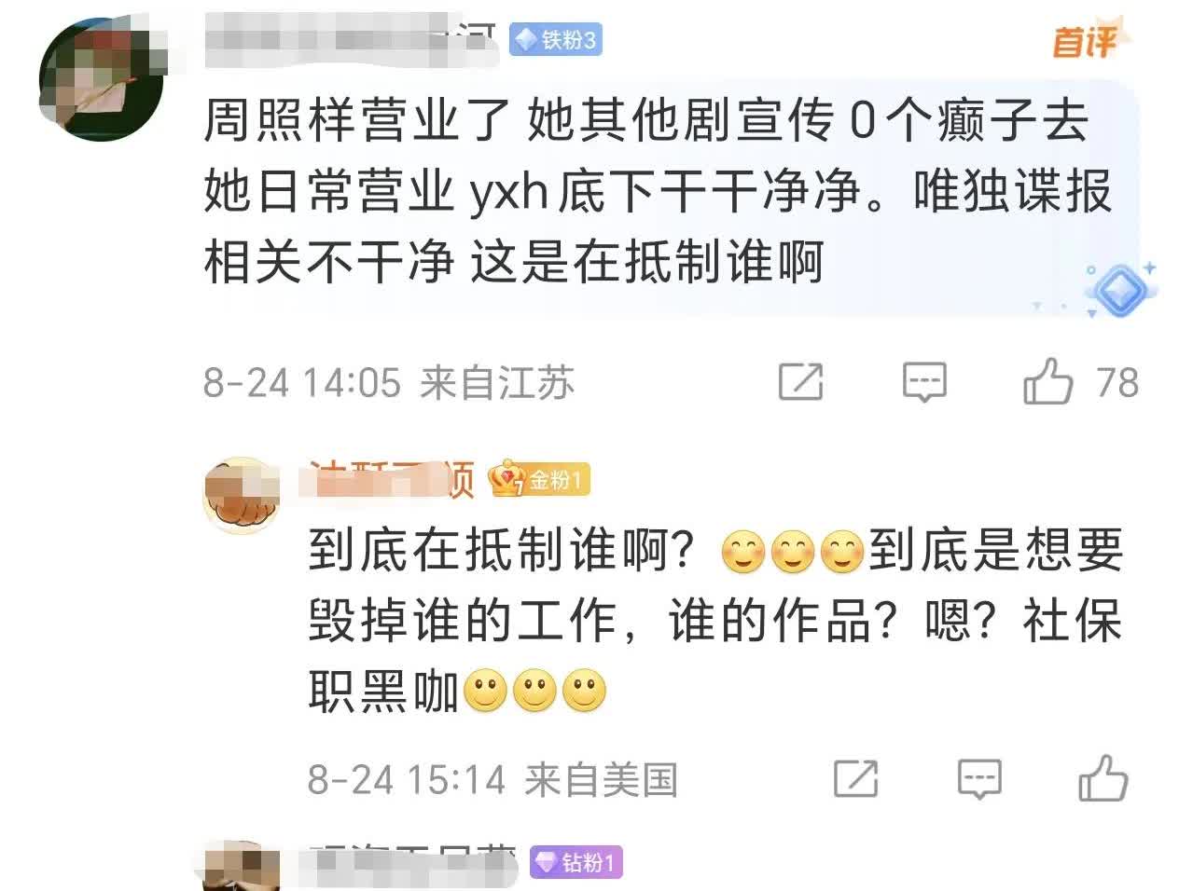Like the first comment with 78 likes
The width and height of the screenshot is (1179, 891).
[1047, 381]
